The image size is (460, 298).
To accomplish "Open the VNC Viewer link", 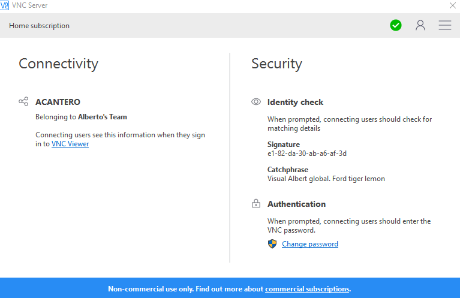I will pyautogui.click(x=70, y=144).
